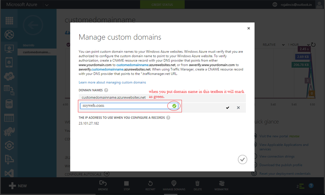Open SQL Databases DB icon in sidebar
This screenshot has height=195, width=325.
[9, 104]
